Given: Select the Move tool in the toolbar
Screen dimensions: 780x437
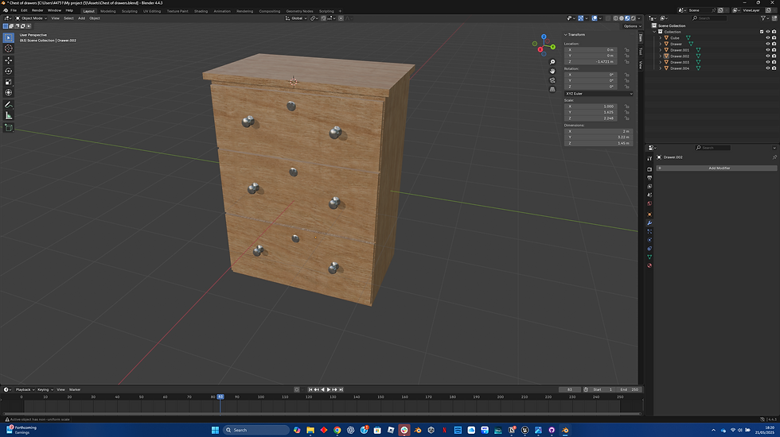Looking at the screenshot, I should [9, 60].
